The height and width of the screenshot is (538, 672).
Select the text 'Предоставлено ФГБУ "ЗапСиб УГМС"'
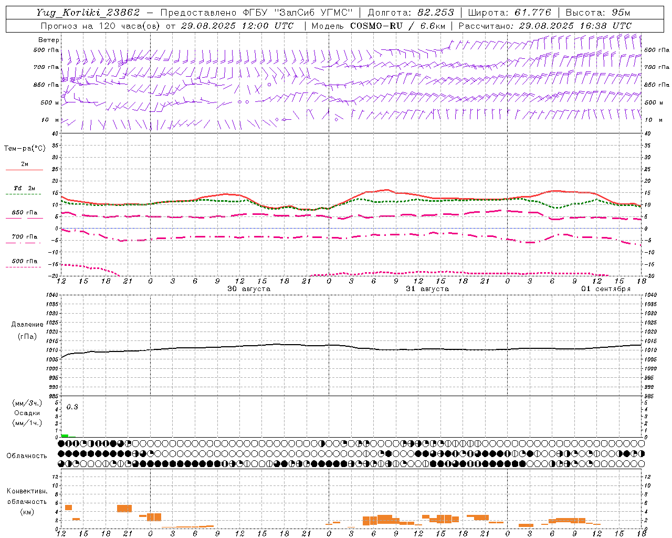click(256, 13)
